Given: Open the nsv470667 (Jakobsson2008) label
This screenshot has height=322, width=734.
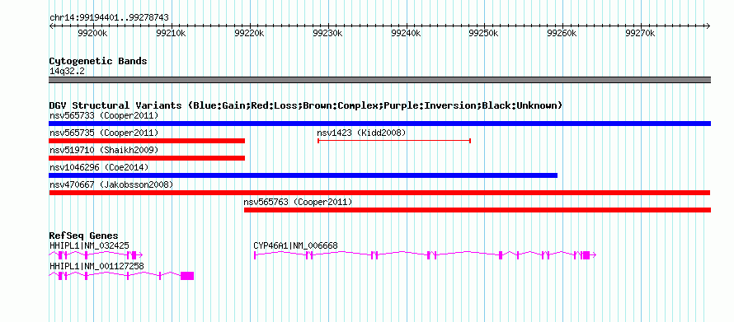Looking at the screenshot, I should pyautogui.click(x=111, y=184).
